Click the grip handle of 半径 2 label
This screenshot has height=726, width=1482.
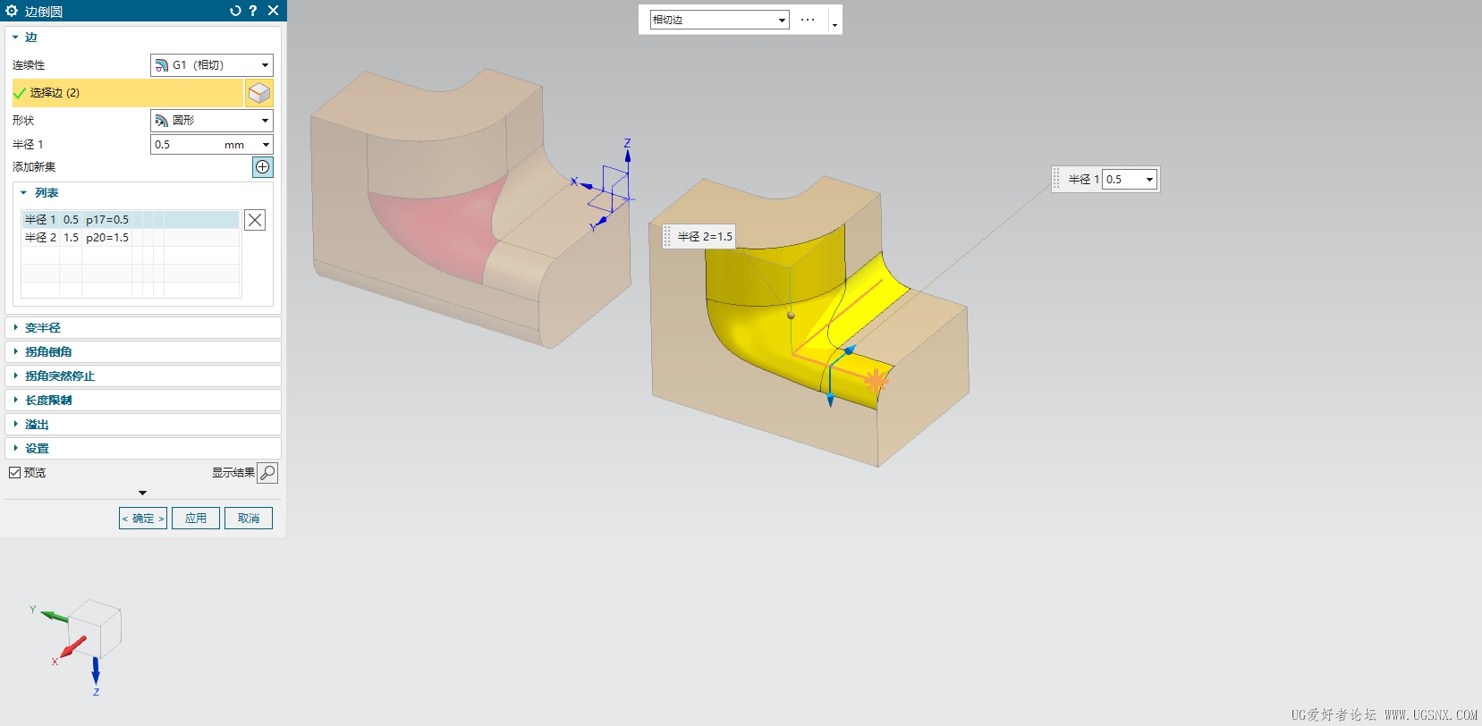click(x=667, y=237)
